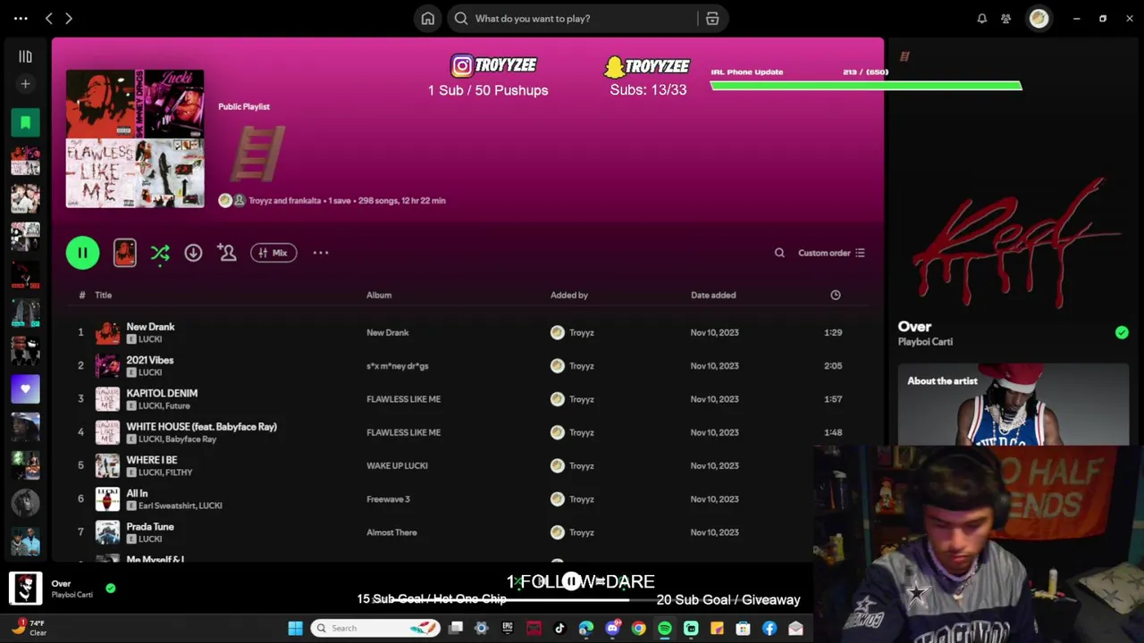Open Facebook from the taskbar

pyautogui.click(x=770, y=628)
